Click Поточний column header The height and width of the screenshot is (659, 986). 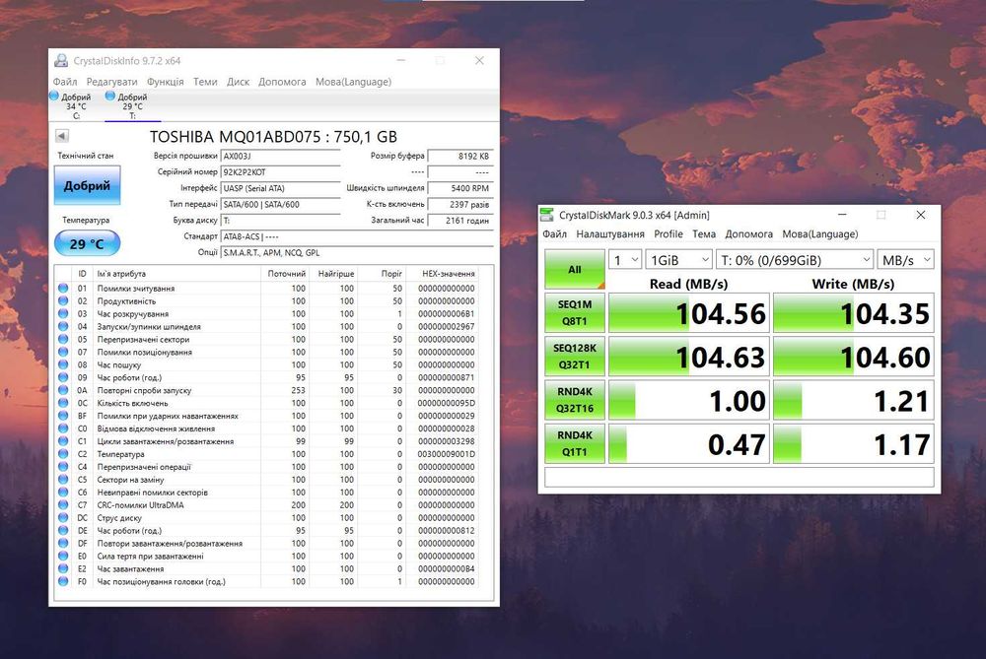285,273
